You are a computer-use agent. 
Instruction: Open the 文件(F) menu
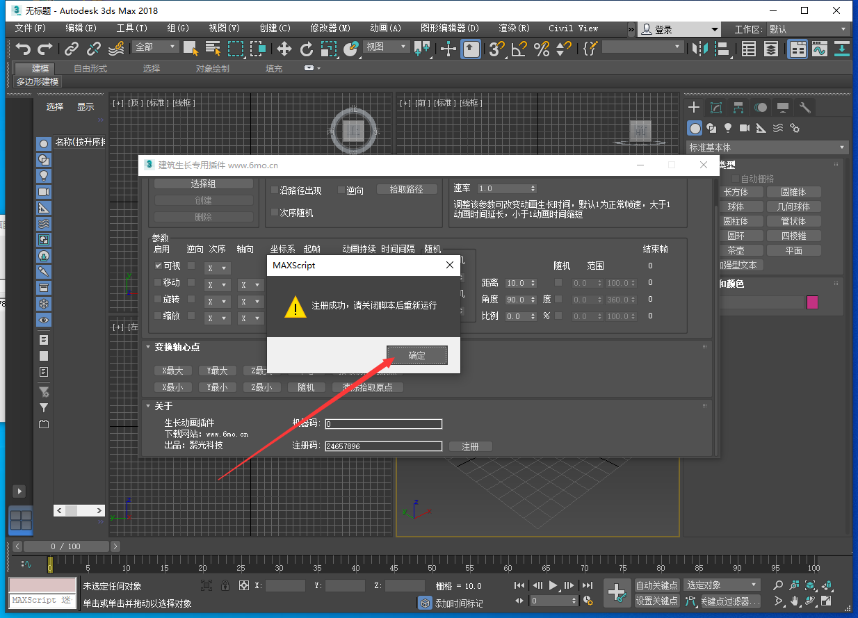pos(31,29)
